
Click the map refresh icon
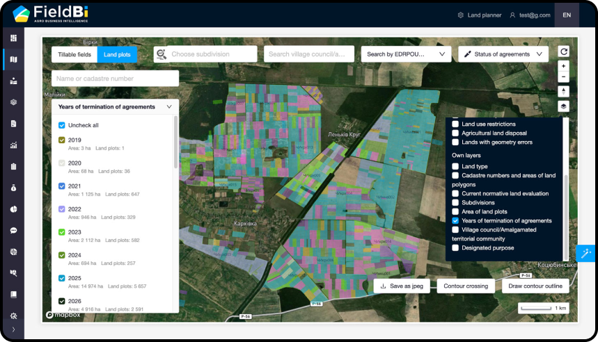click(x=563, y=51)
